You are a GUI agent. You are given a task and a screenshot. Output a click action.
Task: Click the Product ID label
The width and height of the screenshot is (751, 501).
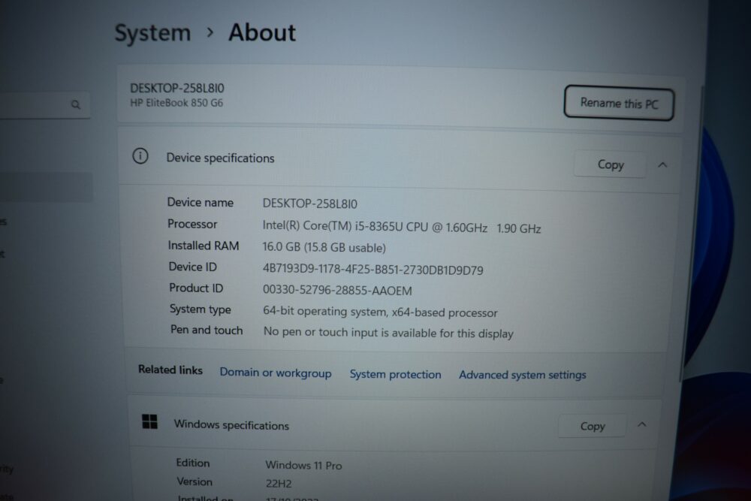tap(196, 288)
